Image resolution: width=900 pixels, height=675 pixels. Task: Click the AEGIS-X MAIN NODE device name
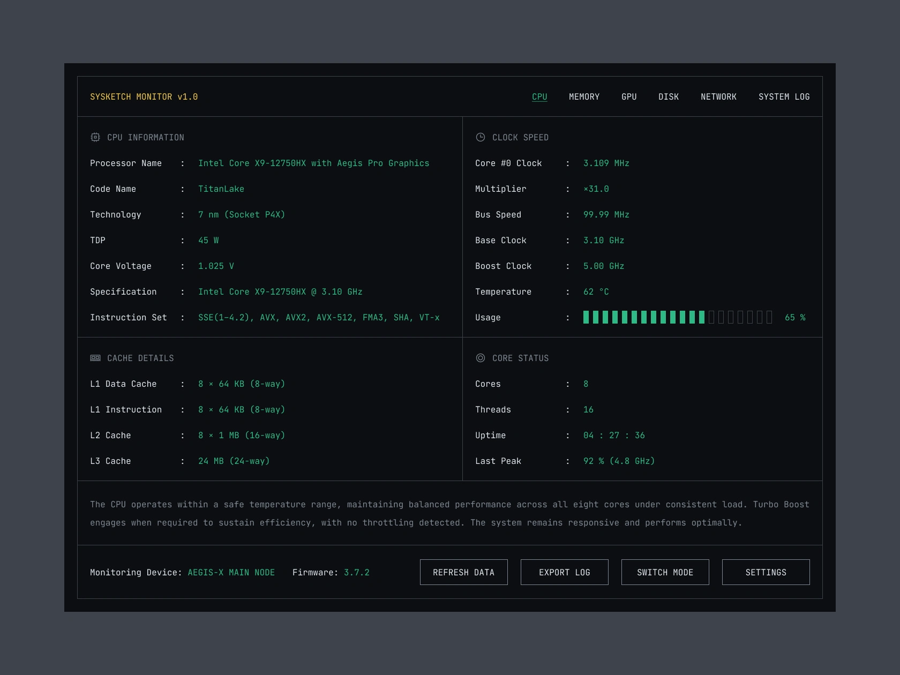[231, 573]
